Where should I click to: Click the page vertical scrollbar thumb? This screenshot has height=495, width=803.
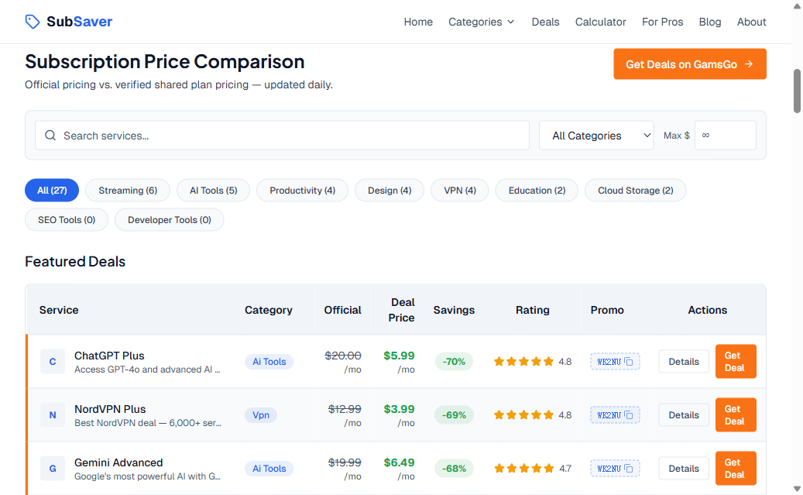[797, 91]
